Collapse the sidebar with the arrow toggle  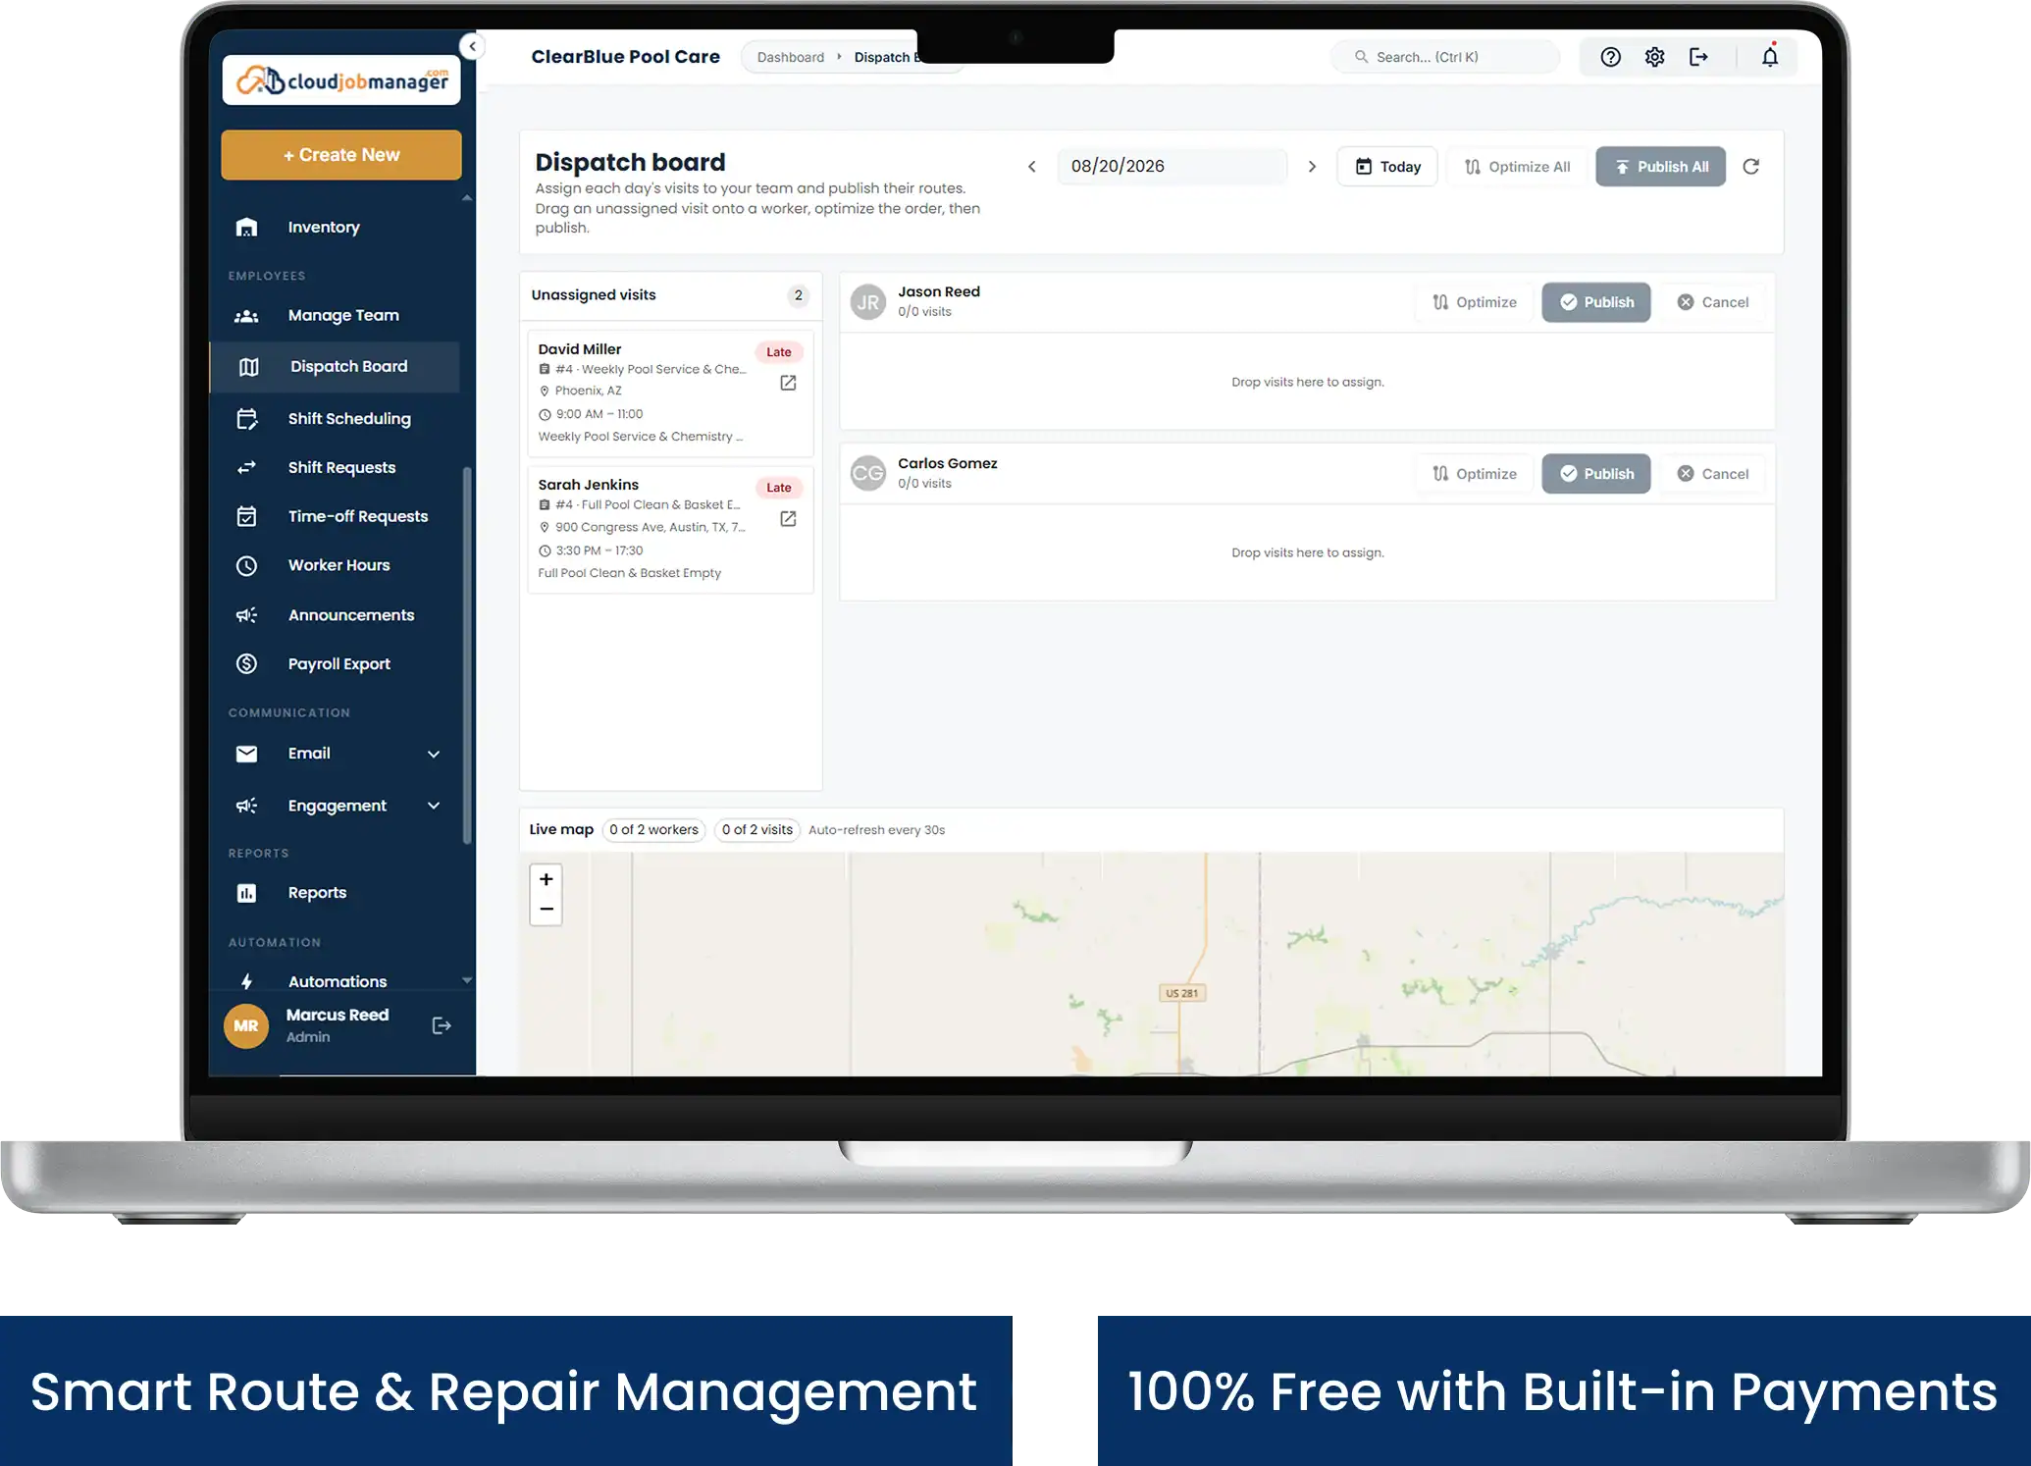click(x=472, y=46)
